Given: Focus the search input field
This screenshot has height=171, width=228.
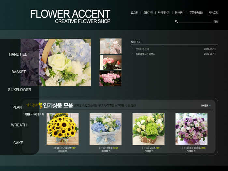Looking at the screenshot, I should point(195,21).
